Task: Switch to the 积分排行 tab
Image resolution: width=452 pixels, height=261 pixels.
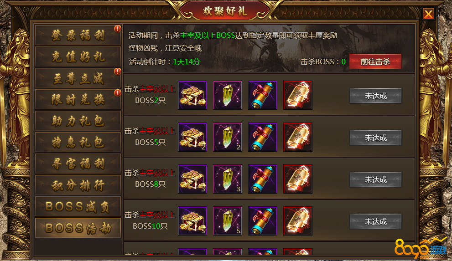Action: click(x=78, y=185)
